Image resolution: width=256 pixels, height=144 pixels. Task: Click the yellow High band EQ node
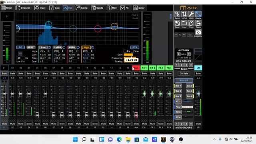(114, 26)
